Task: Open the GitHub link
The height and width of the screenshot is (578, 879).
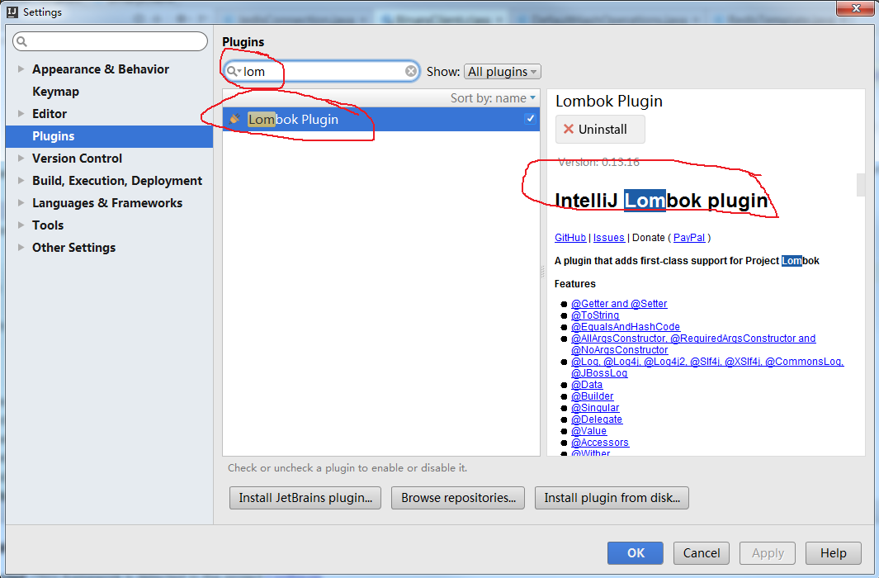Action: tap(570, 238)
